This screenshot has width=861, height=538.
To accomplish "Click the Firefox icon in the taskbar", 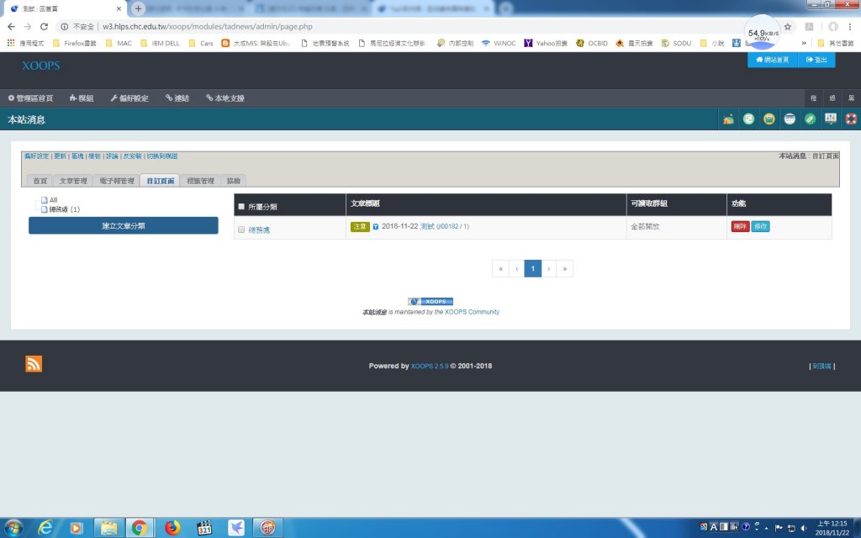I will (x=172, y=528).
